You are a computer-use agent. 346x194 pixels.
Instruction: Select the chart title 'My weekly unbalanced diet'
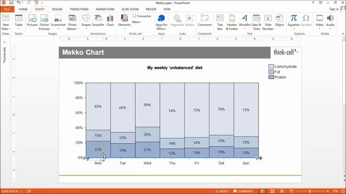coord(175,68)
